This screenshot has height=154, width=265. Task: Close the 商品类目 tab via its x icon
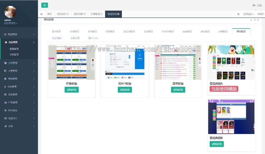coord(68,14)
